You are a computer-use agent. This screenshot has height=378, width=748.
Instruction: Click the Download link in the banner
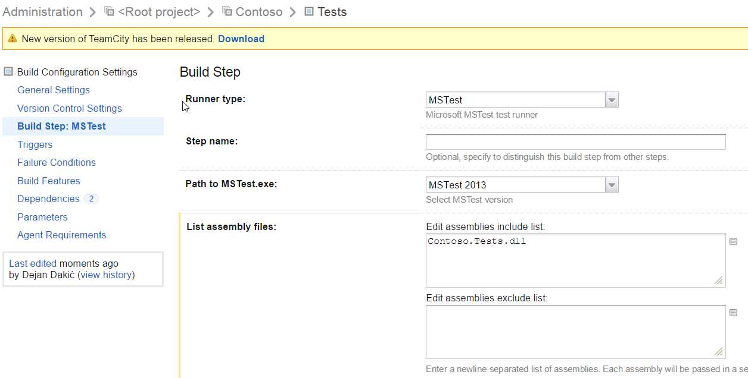[x=241, y=39]
